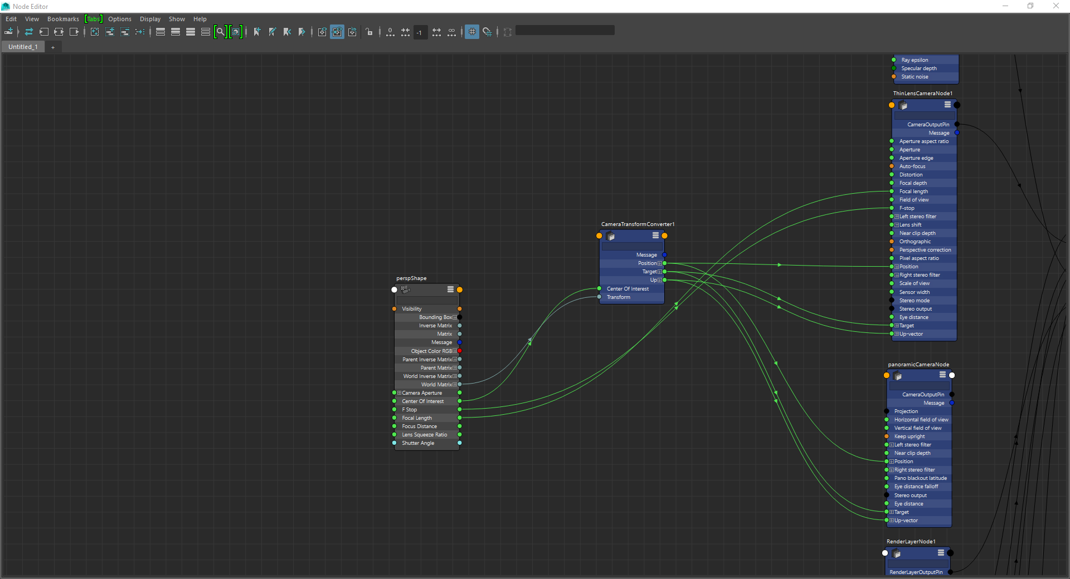
Task: Expand Camera Aperture attribute on perspShape
Action: 399,393
